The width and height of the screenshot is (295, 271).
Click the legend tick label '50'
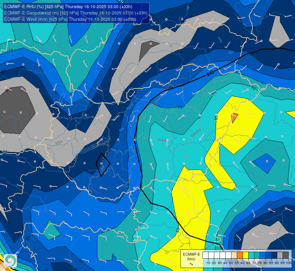[231, 263]
